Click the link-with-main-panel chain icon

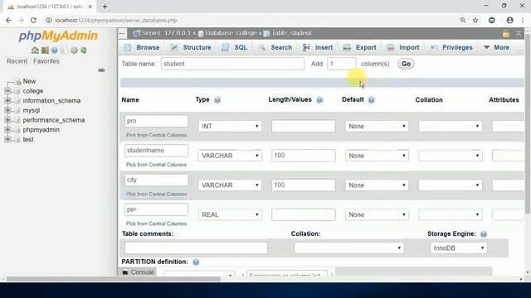coord(101,70)
